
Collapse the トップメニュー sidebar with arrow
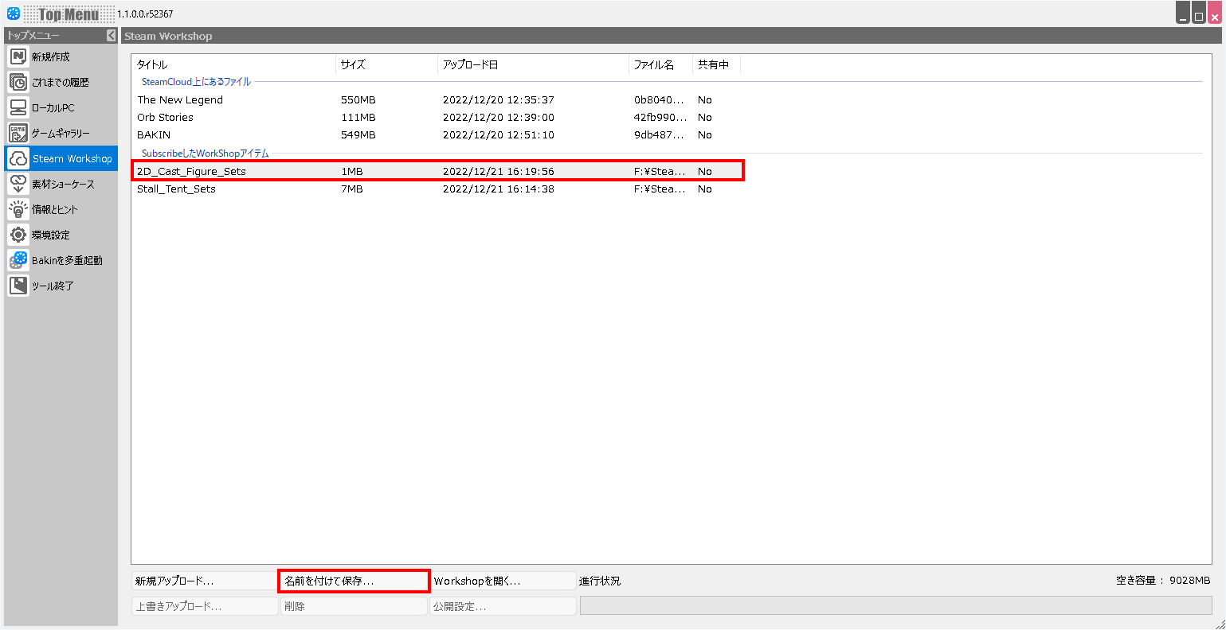pyautogui.click(x=111, y=36)
